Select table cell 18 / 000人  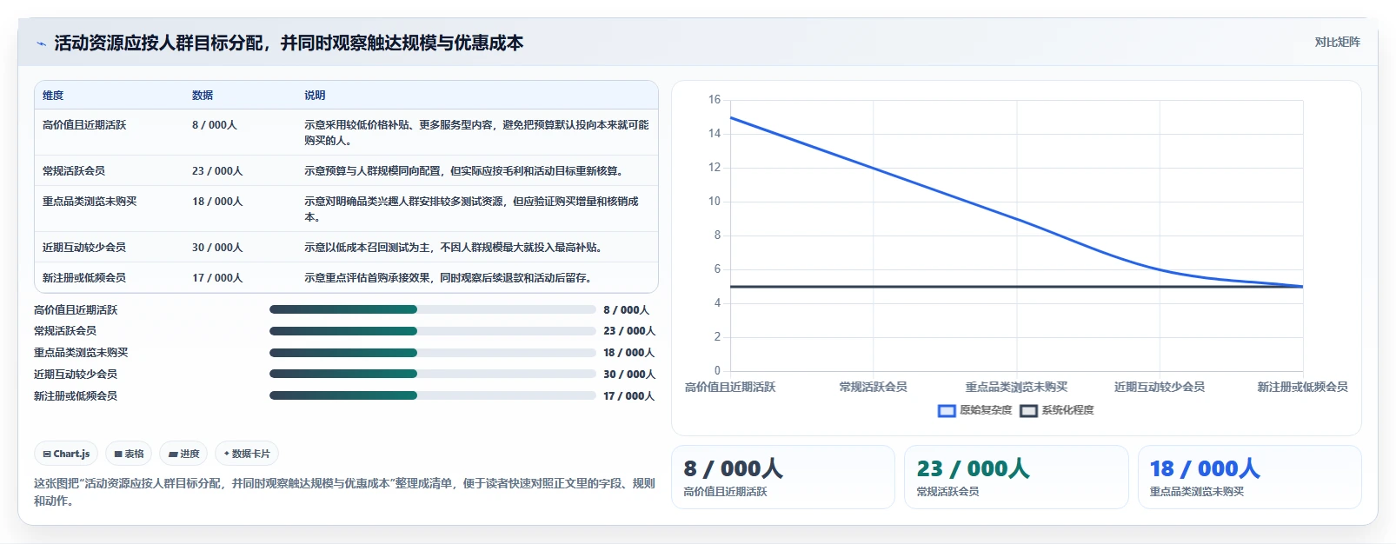point(217,202)
